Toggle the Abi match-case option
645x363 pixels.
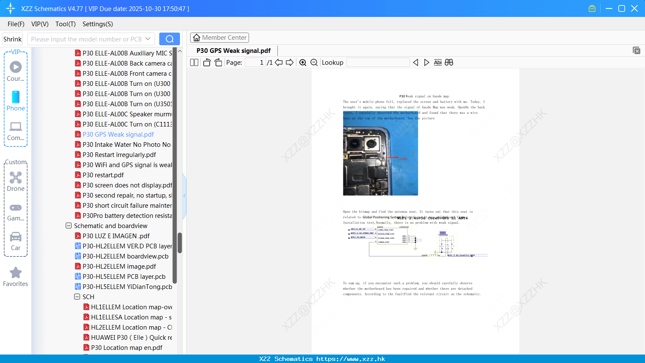[x=437, y=63]
